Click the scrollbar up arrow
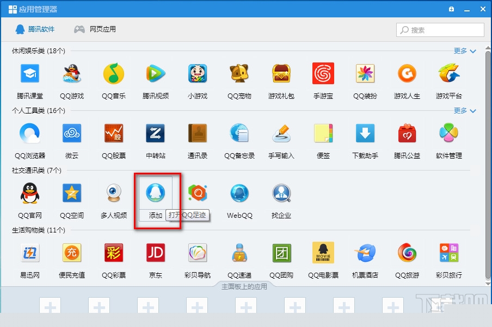The height and width of the screenshot is (327, 492). click(488, 48)
